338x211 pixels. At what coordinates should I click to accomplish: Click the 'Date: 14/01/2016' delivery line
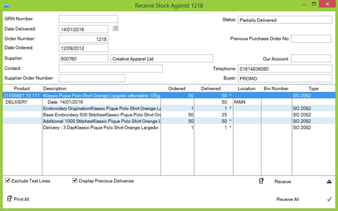pyautogui.click(x=65, y=102)
